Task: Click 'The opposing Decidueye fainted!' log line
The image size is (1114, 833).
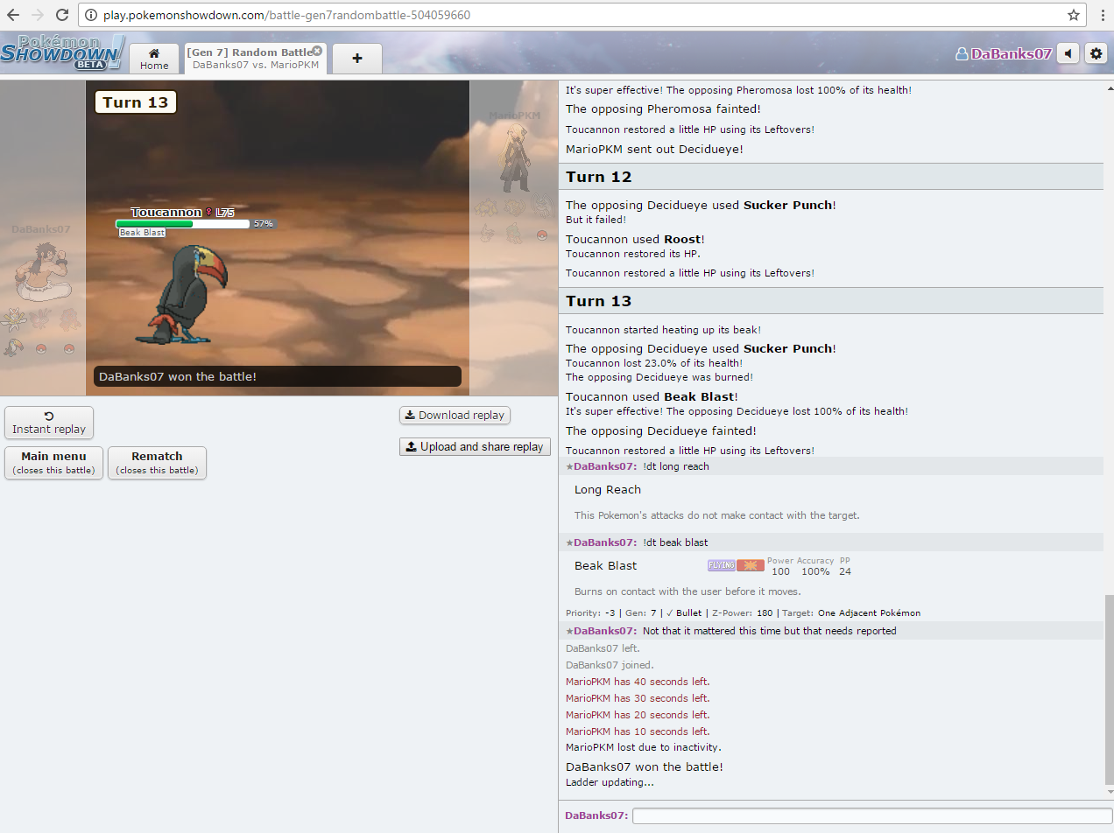Action: click(661, 430)
